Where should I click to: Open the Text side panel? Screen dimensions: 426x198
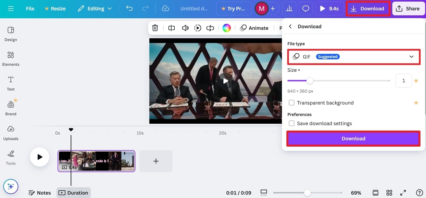pyautogui.click(x=11, y=83)
